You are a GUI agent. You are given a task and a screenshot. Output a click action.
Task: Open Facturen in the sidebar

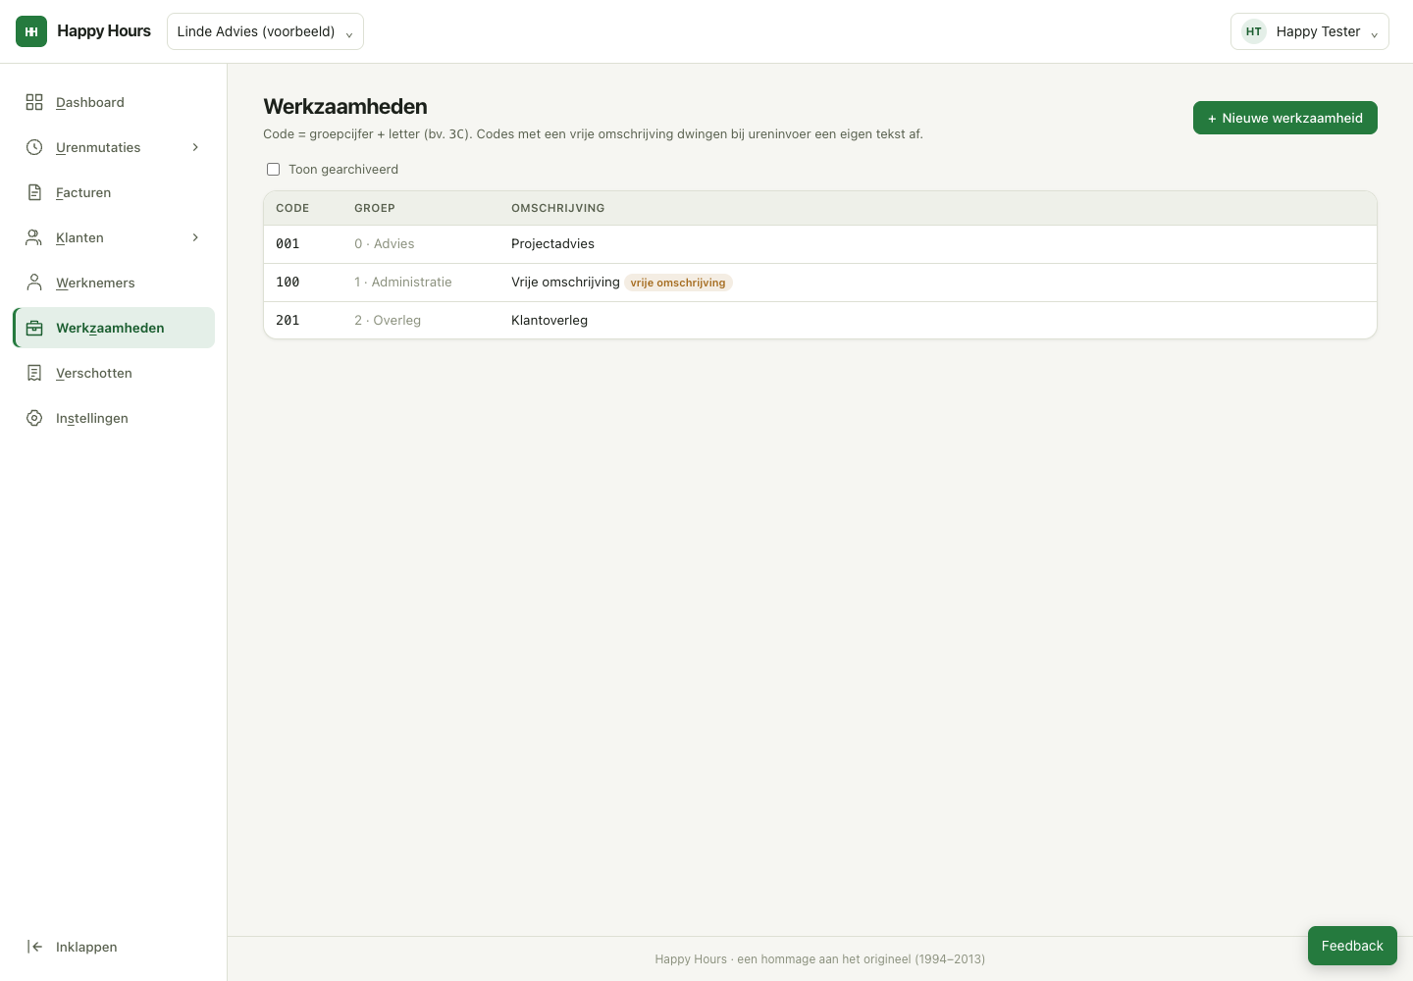[114, 192]
